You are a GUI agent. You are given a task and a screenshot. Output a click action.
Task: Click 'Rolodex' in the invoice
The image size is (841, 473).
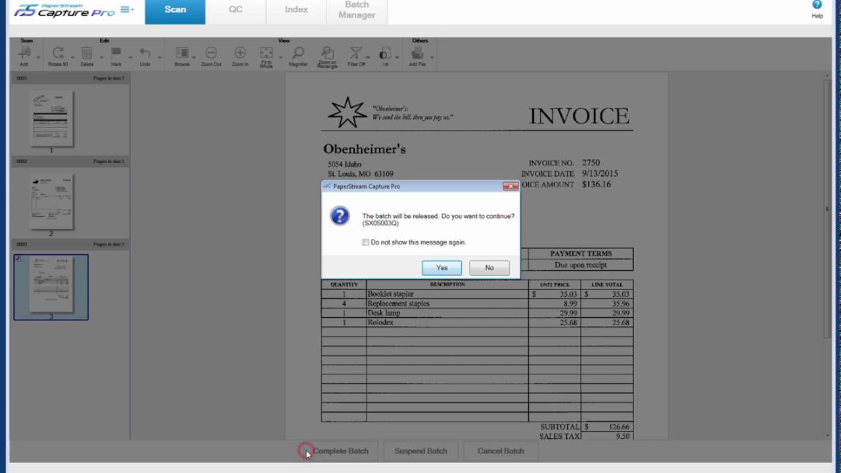pos(380,323)
